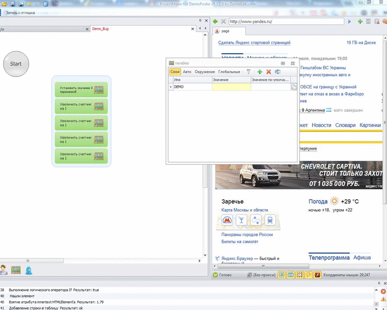Toggle the image loading status bar icon
The width and height of the screenshot is (387, 310).
click(x=282, y=275)
